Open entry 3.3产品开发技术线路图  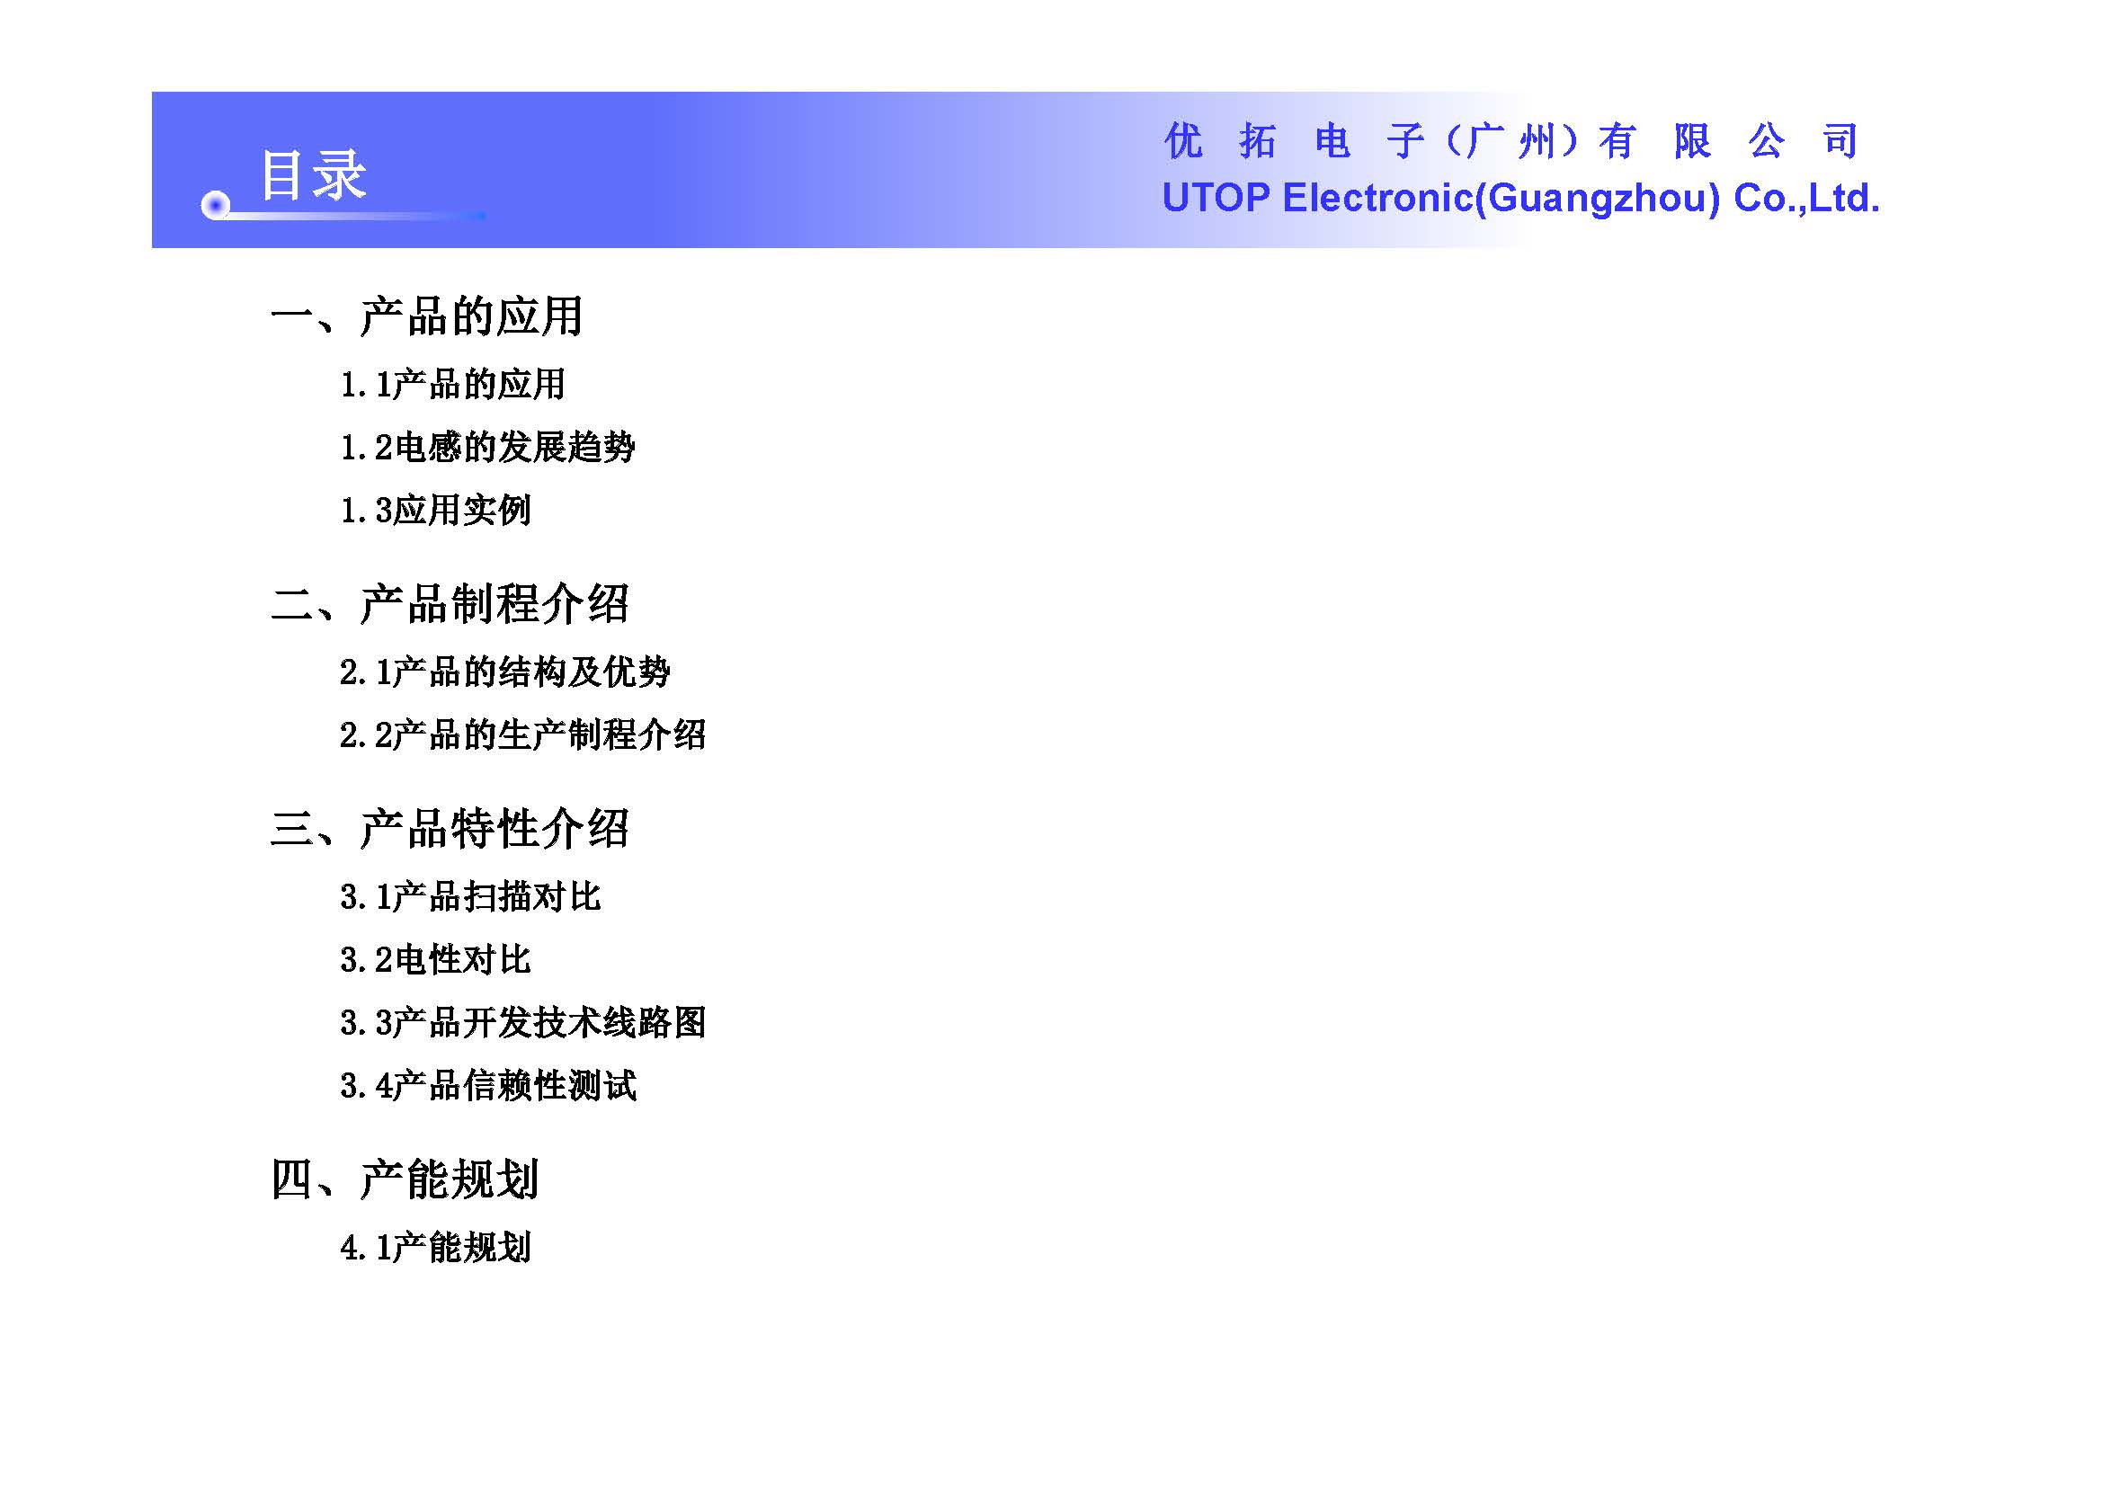tap(522, 1024)
